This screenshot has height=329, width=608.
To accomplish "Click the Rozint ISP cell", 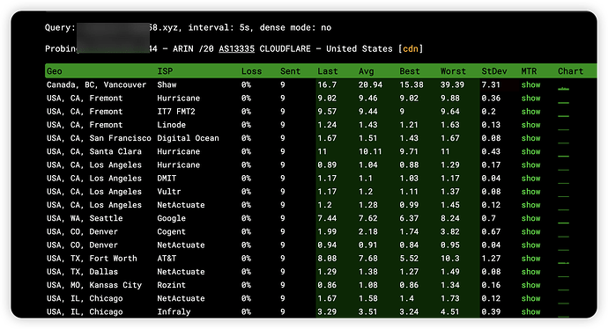I will tap(172, 285).
